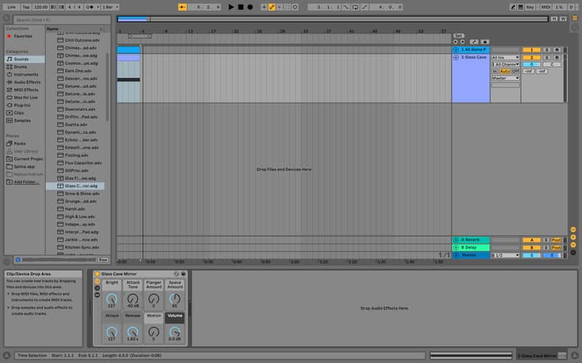Click the Set locator button
The image size is (582, 363).
[x=459, y=36]
